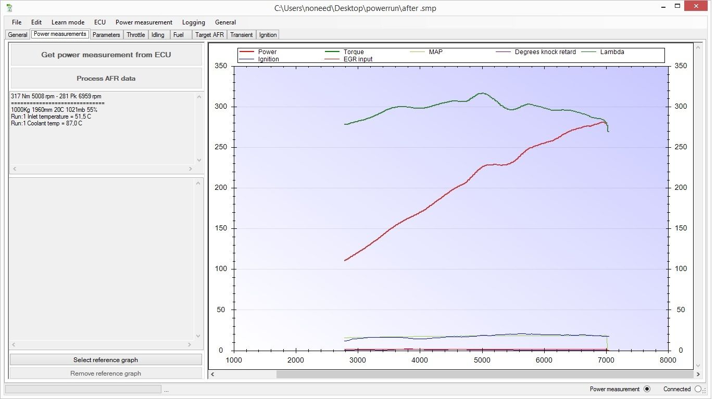716x399 pixels.
Task: Open the Edit menu
Action: click(x=36, y=22)
